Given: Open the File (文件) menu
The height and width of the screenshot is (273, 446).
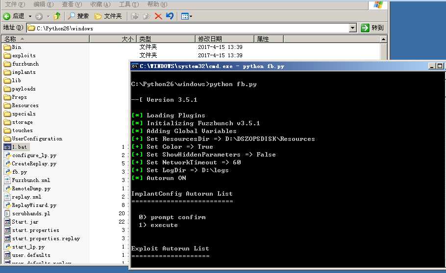Looking at the screenshot, I should coord(15,4).
